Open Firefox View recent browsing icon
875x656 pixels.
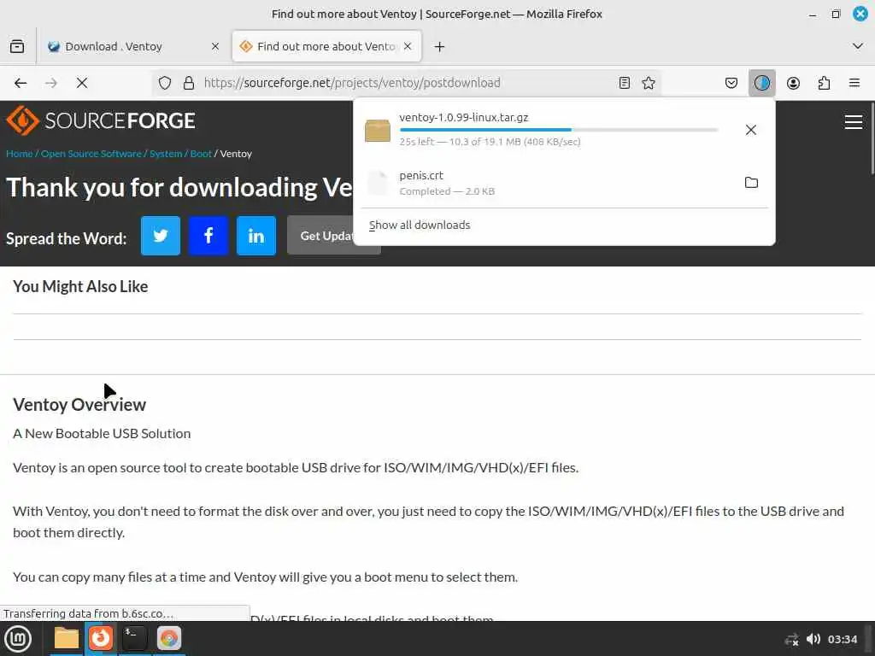(x=17, y=46)
